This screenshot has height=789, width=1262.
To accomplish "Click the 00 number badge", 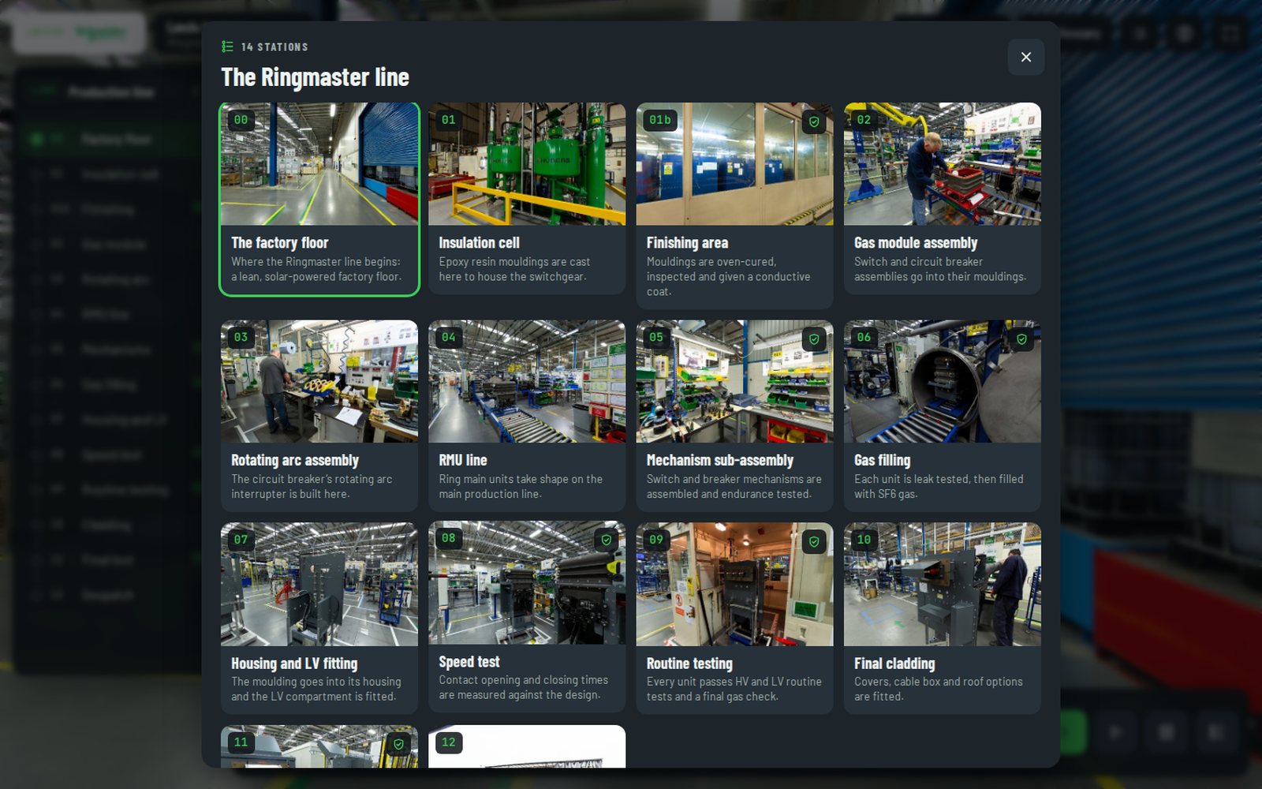I will tap(241, 120).
